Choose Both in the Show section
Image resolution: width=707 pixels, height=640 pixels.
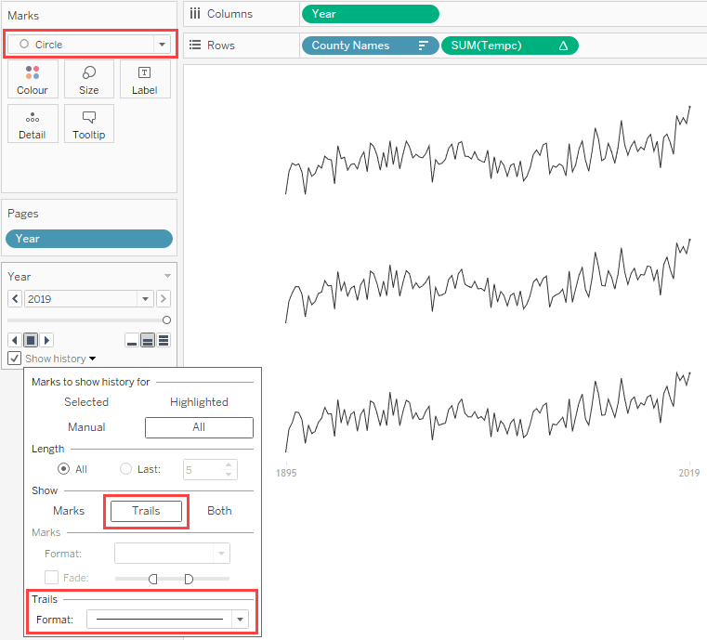(x=219, y=511)
